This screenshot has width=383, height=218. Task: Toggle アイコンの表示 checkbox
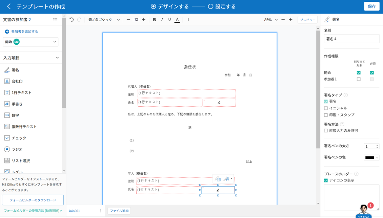click(326, 180)
